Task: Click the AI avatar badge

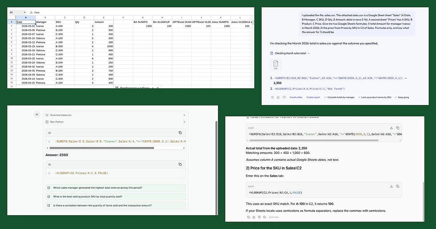Action: pyautogui.click(x=36, y=115)
